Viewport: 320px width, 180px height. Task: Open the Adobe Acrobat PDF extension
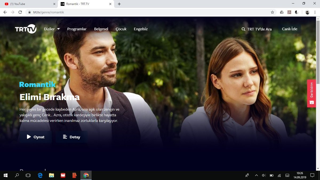pos(289,12)
